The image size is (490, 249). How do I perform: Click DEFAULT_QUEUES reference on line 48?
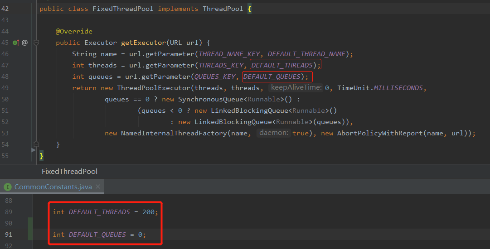coord(272,77)
